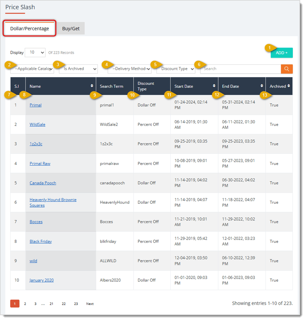The width and height of the screenshot is (305, 320).
Task: Click end date 06-11-2022, 01:30 AM
Action: [x=238, y=125]
